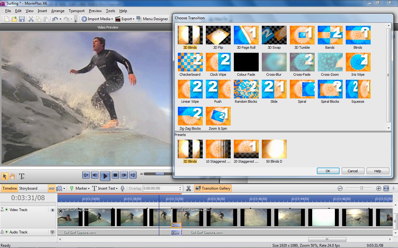The image size is (398, 248).
Task: Cancel the Choose Transition dialog
Action: point(353,171)
